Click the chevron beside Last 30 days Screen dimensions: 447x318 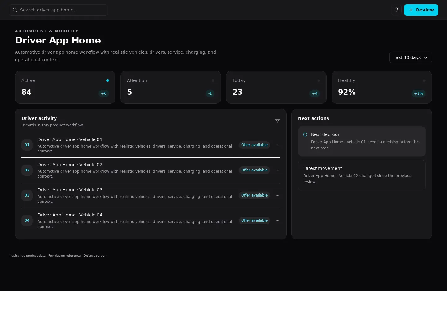click(426, 58)
